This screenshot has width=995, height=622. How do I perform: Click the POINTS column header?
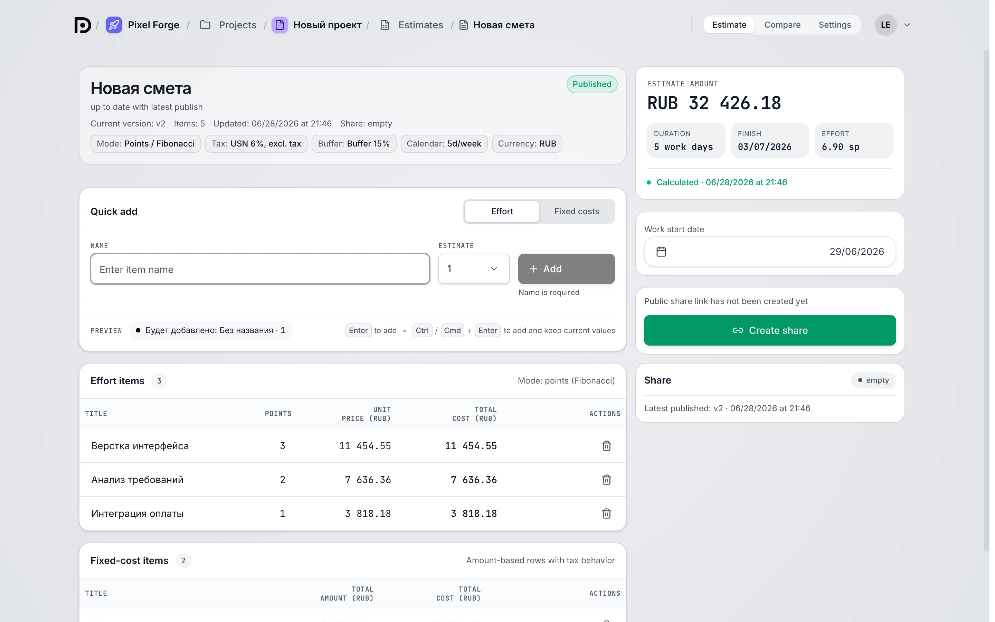pos(278,414)
